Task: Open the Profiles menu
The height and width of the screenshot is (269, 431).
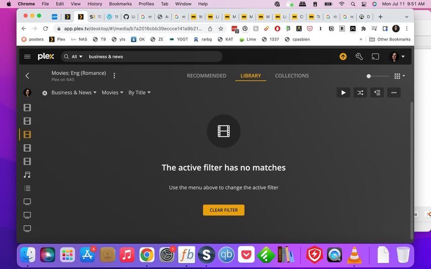Action: pos(146,4)
